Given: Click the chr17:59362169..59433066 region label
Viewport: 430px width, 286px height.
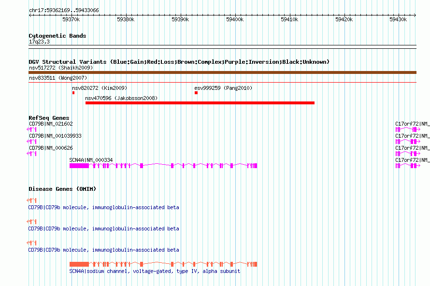Looking at the screenshot, I should [64, 10].
